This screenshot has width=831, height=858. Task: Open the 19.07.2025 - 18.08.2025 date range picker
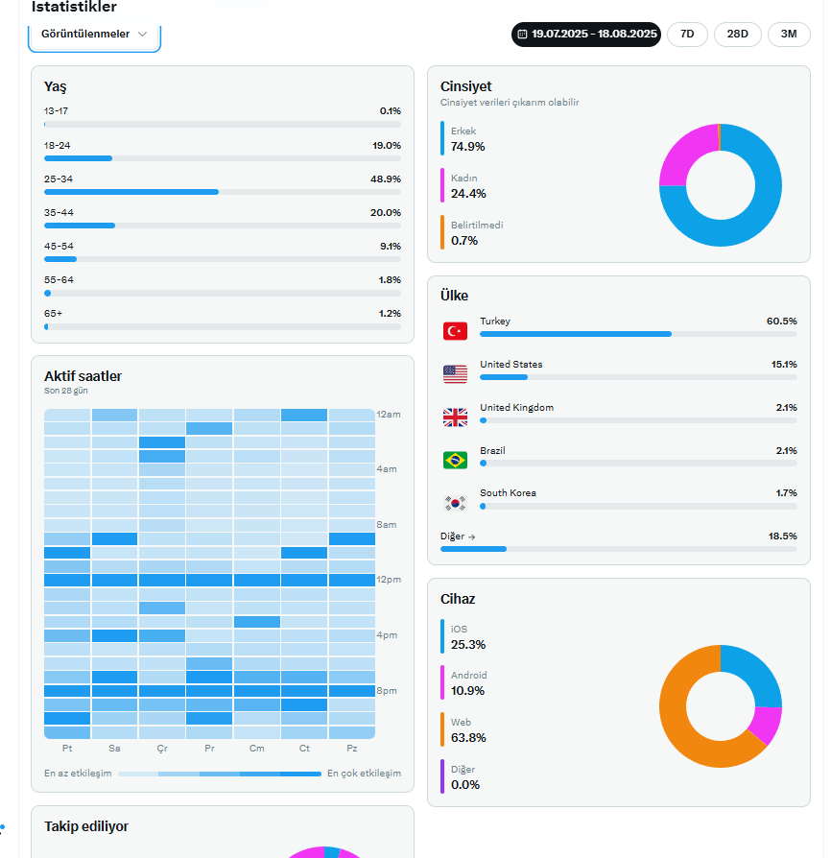coord(586,34)
